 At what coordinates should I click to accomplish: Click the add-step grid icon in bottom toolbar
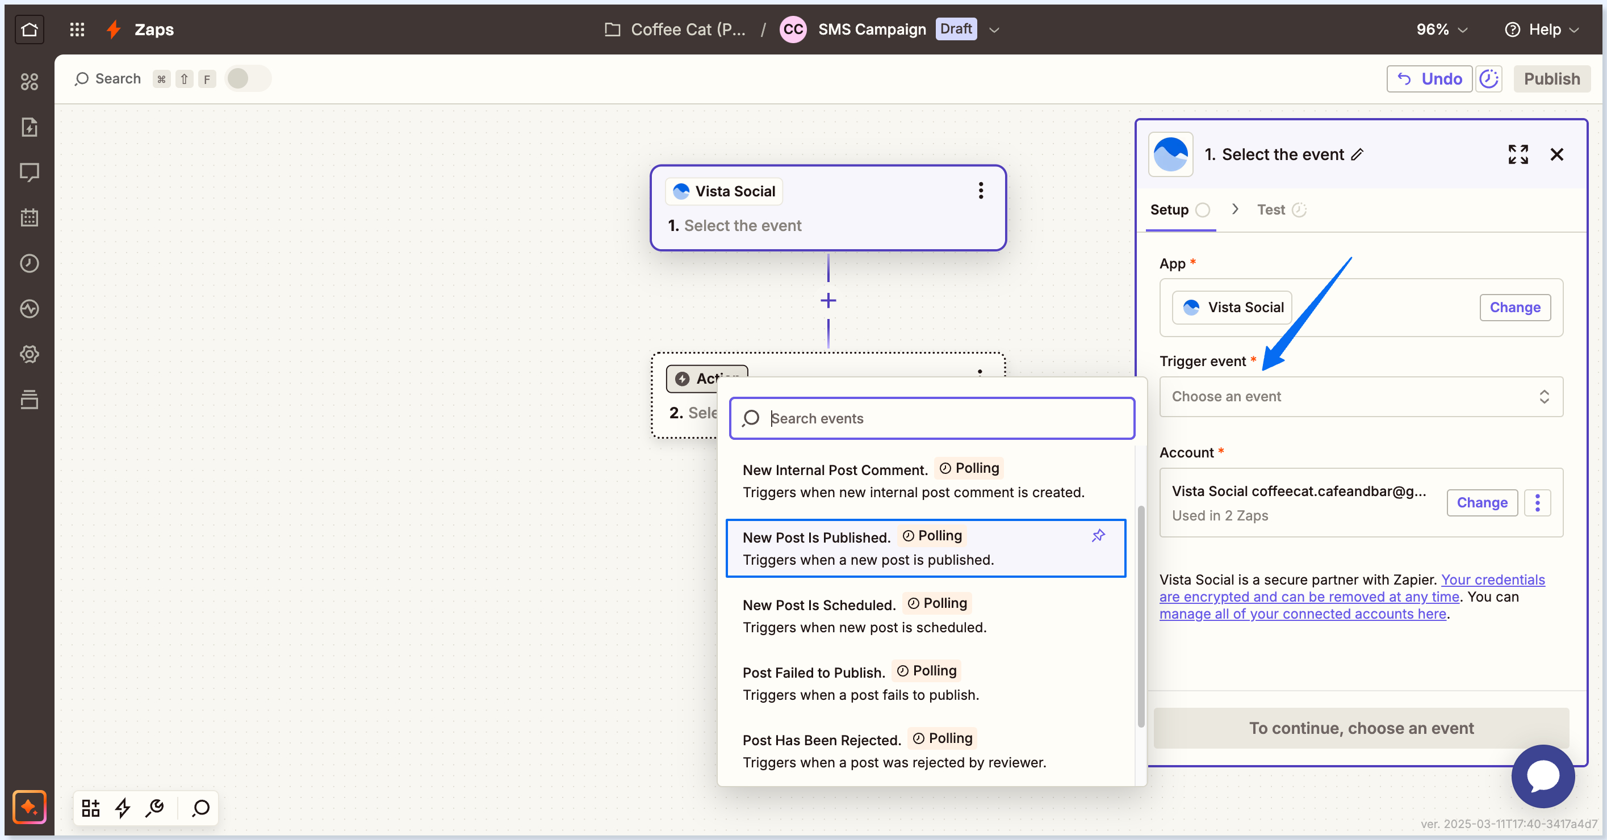point(91,808)
